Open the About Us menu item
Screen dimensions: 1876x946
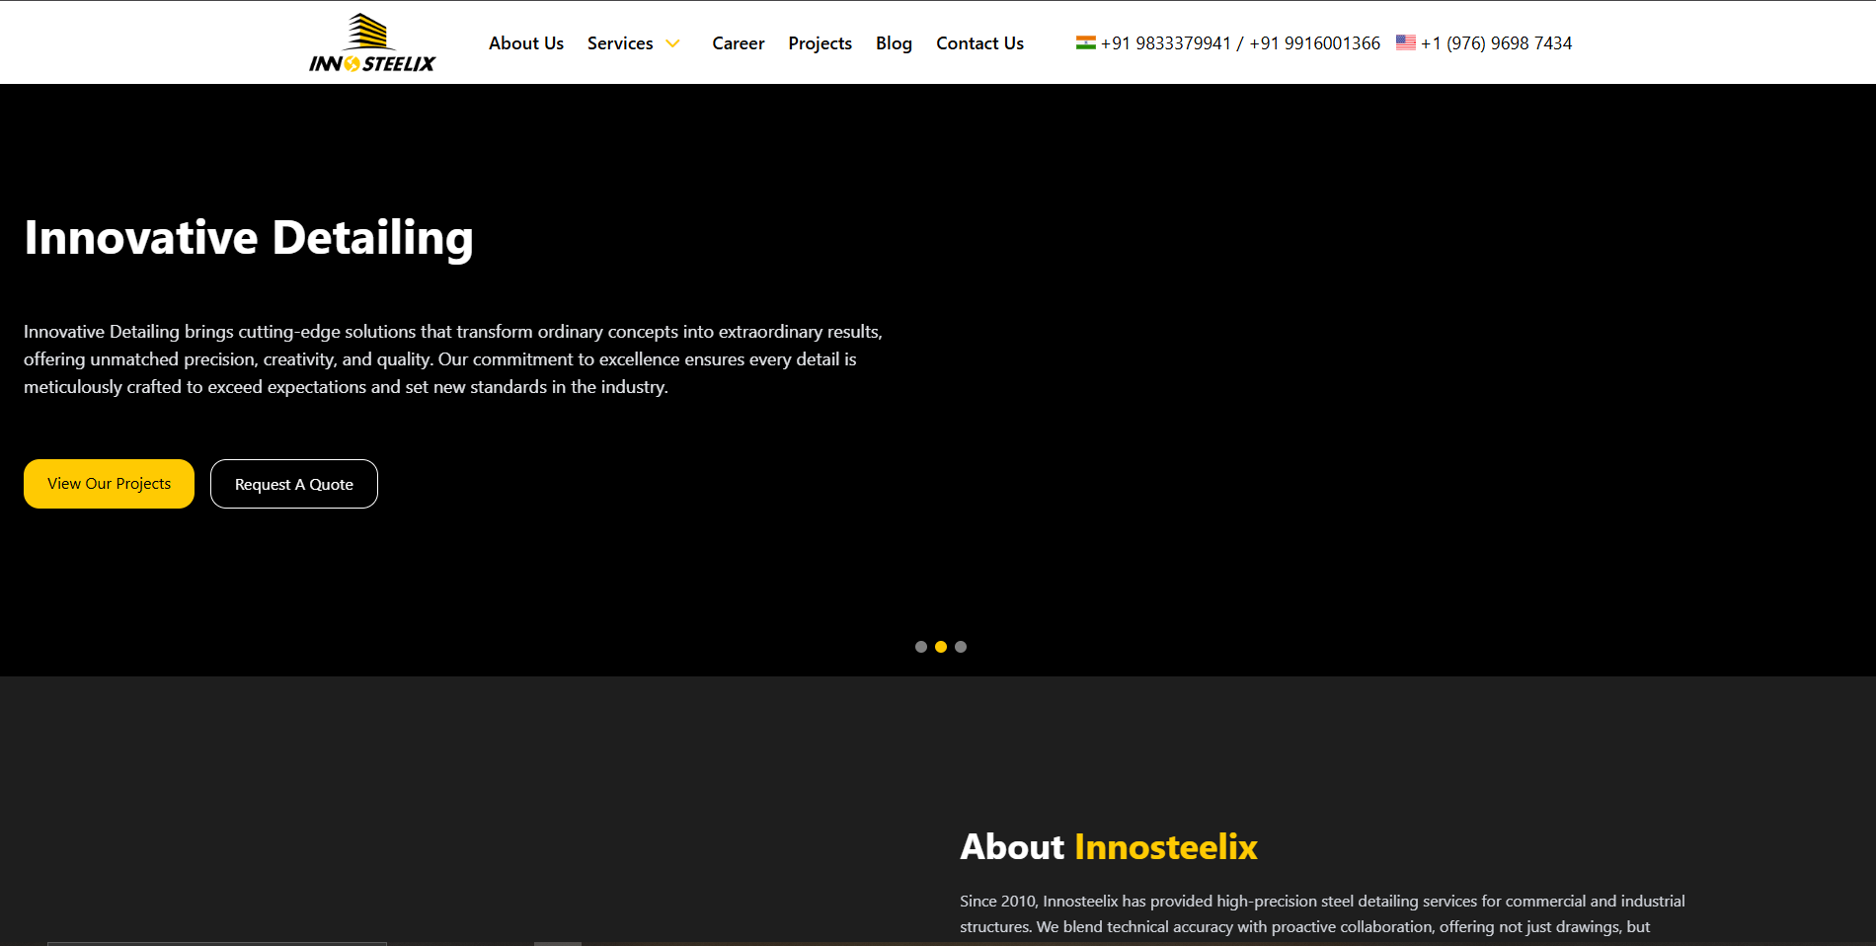coord(526,43)
